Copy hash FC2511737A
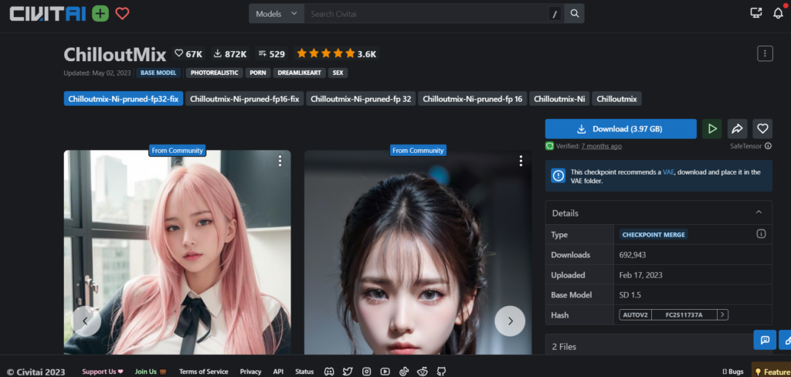 [x=684, y=314]
